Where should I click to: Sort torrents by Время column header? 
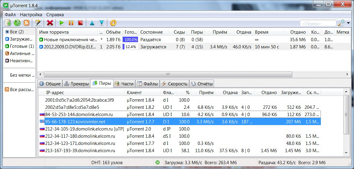(268, 32)
